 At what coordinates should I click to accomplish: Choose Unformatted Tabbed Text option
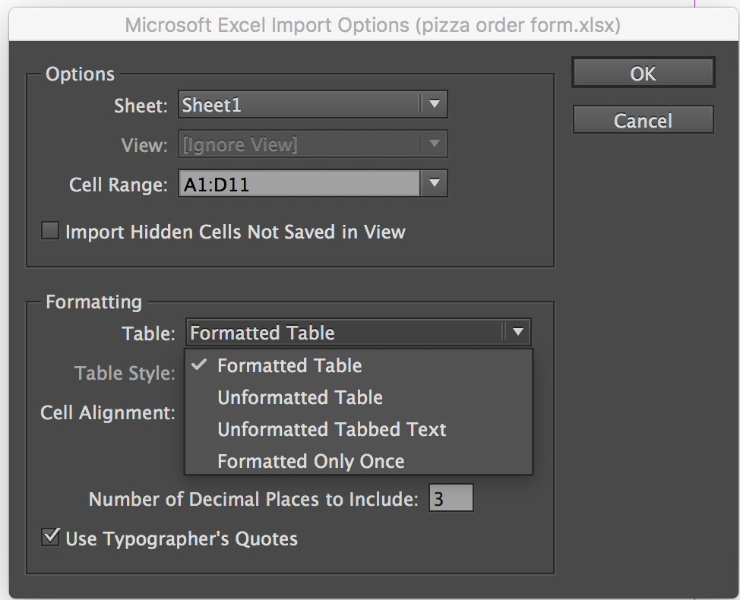pyautogui.click(x=331, y=429)
